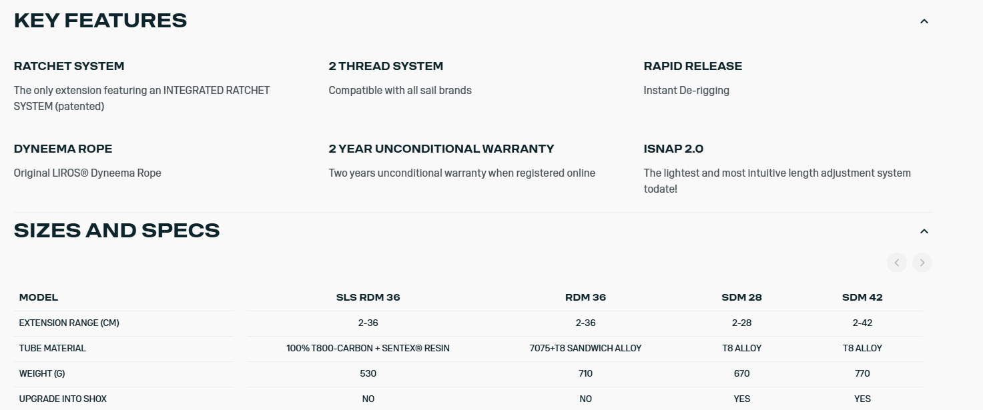Click the SIZES AND SPECS heading
This screenshot has height=410, width=983.
(117, 231)
